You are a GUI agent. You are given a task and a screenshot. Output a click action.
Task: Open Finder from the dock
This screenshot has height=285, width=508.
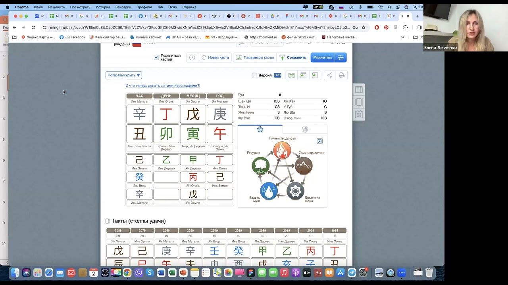coord(15,272)
